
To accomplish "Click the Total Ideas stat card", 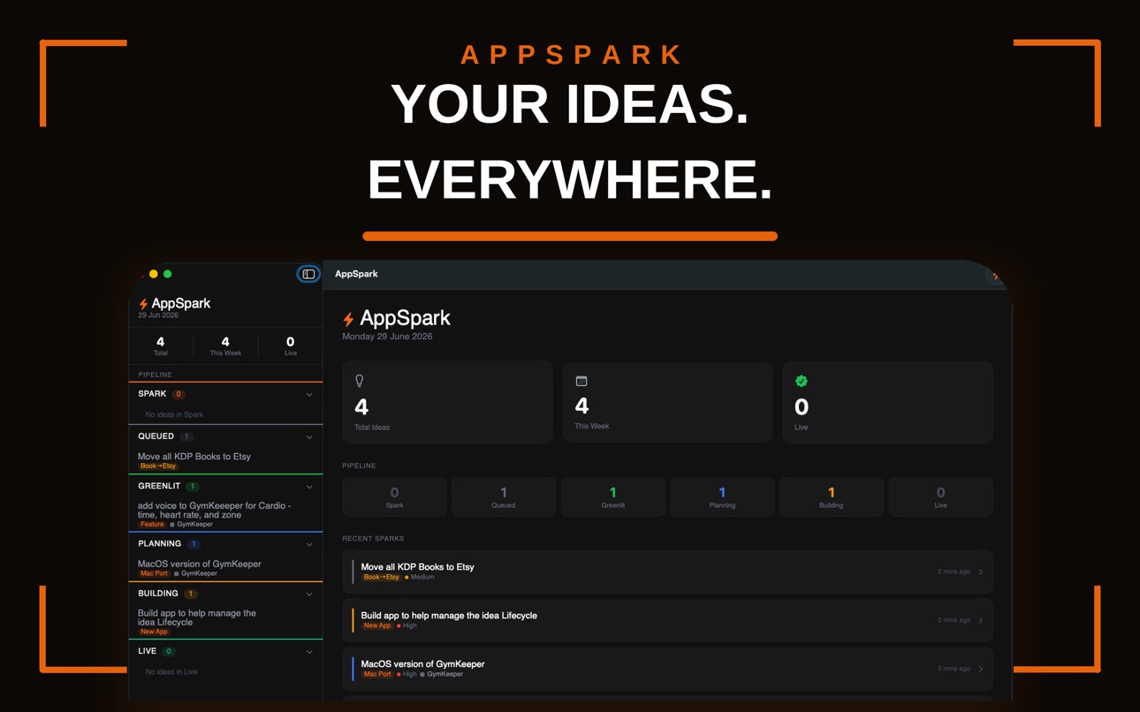I will point(447,402).
